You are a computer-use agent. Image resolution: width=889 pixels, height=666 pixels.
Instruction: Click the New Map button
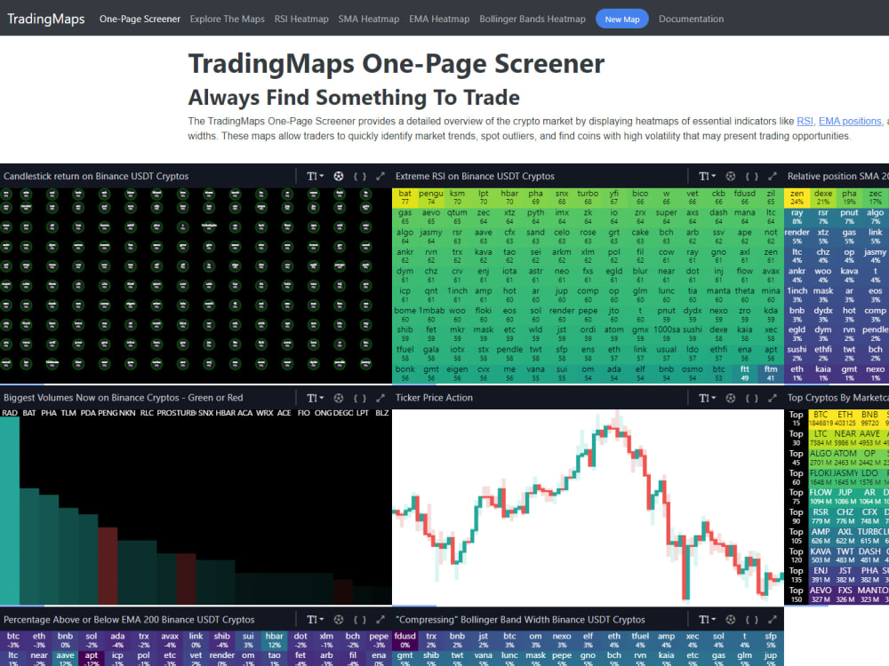pos(622,19)
